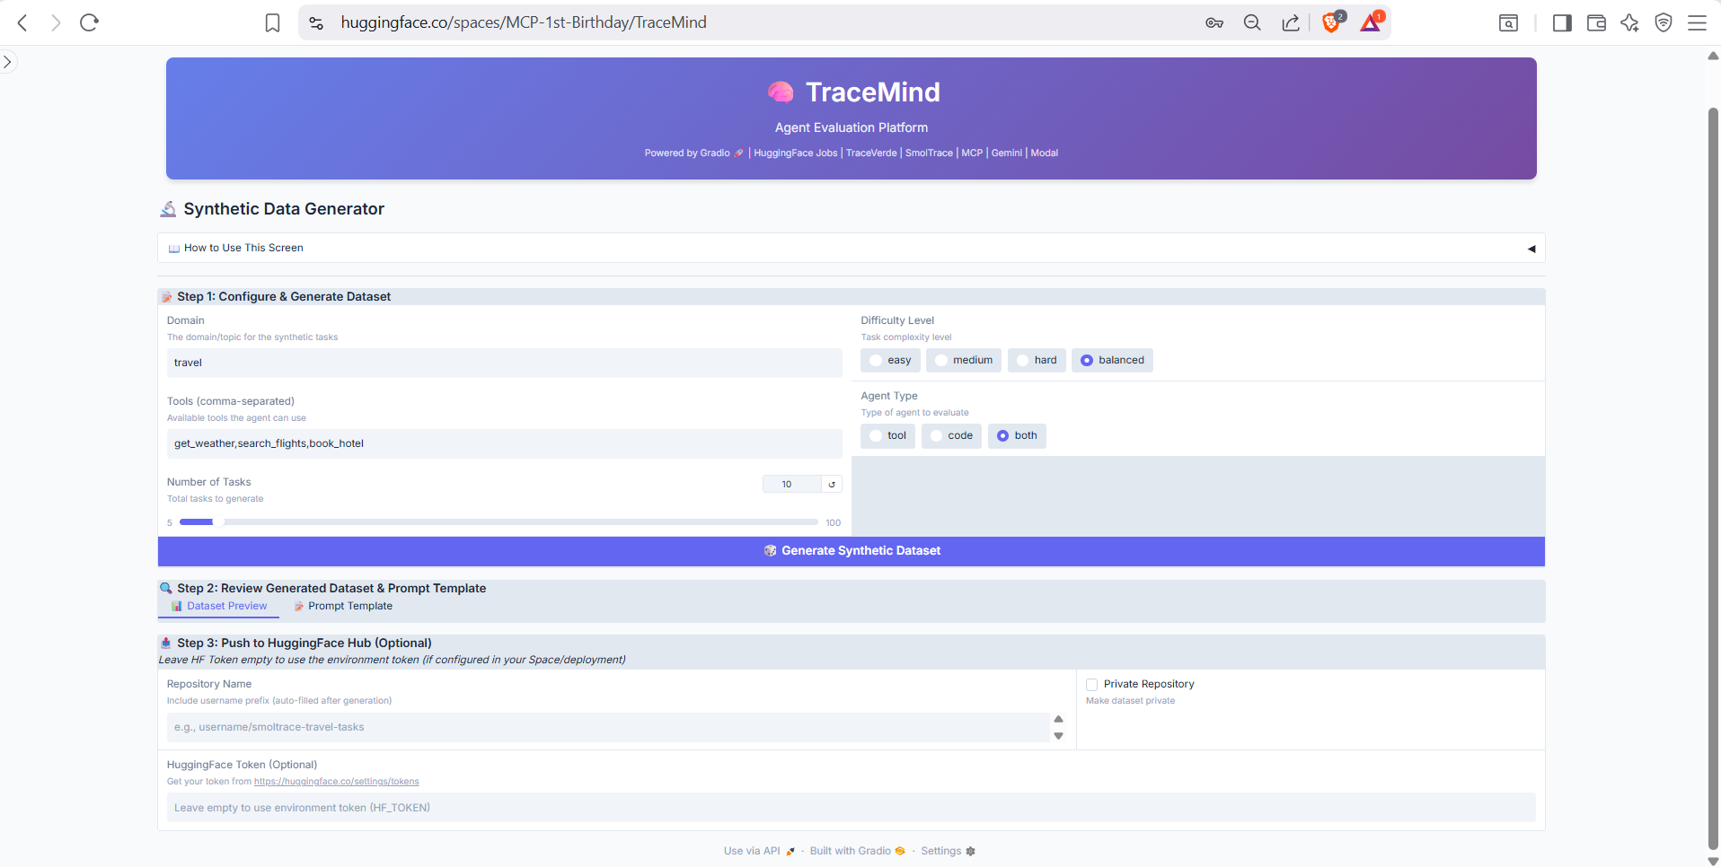
Task: Choose tool agent type
Action: pos(887,435)
